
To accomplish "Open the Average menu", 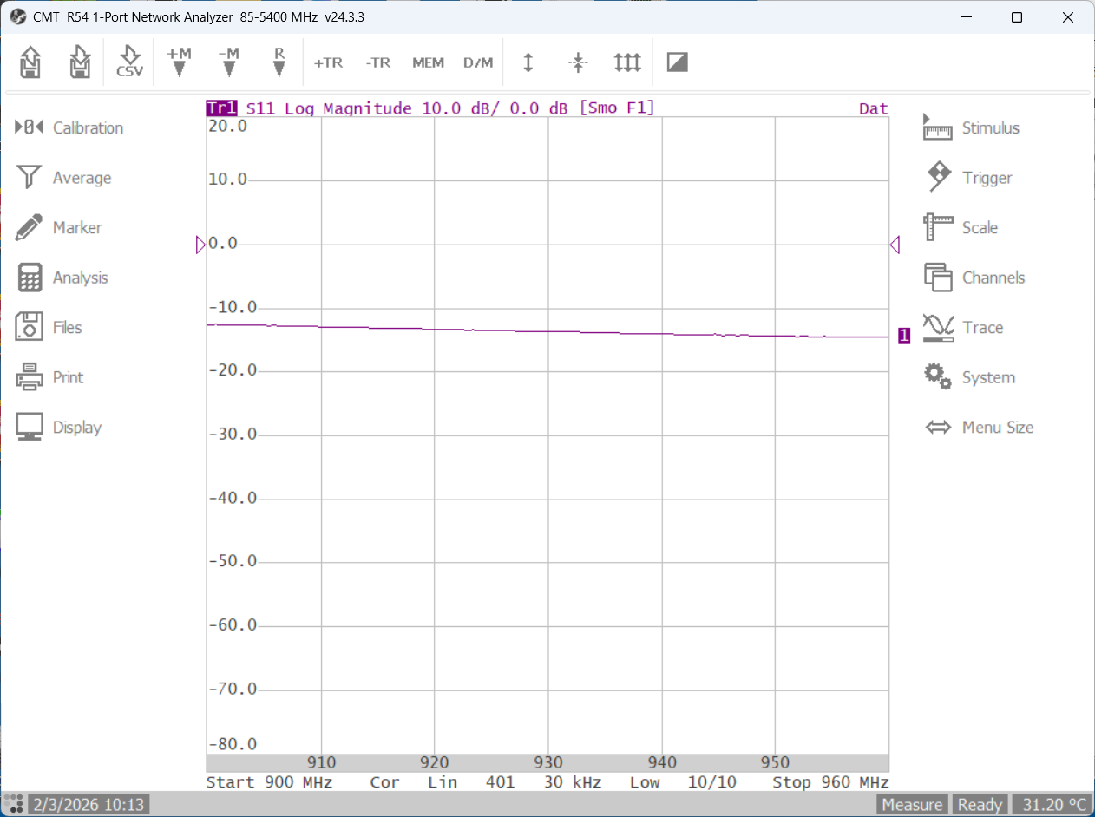I will (x=64, y=178).
